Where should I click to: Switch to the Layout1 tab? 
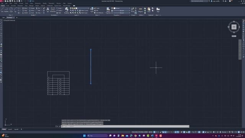pyautogui.click(x=10, y=130)
